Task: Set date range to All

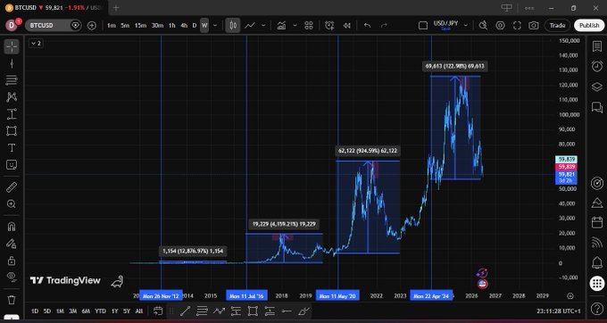Action: 139,311
